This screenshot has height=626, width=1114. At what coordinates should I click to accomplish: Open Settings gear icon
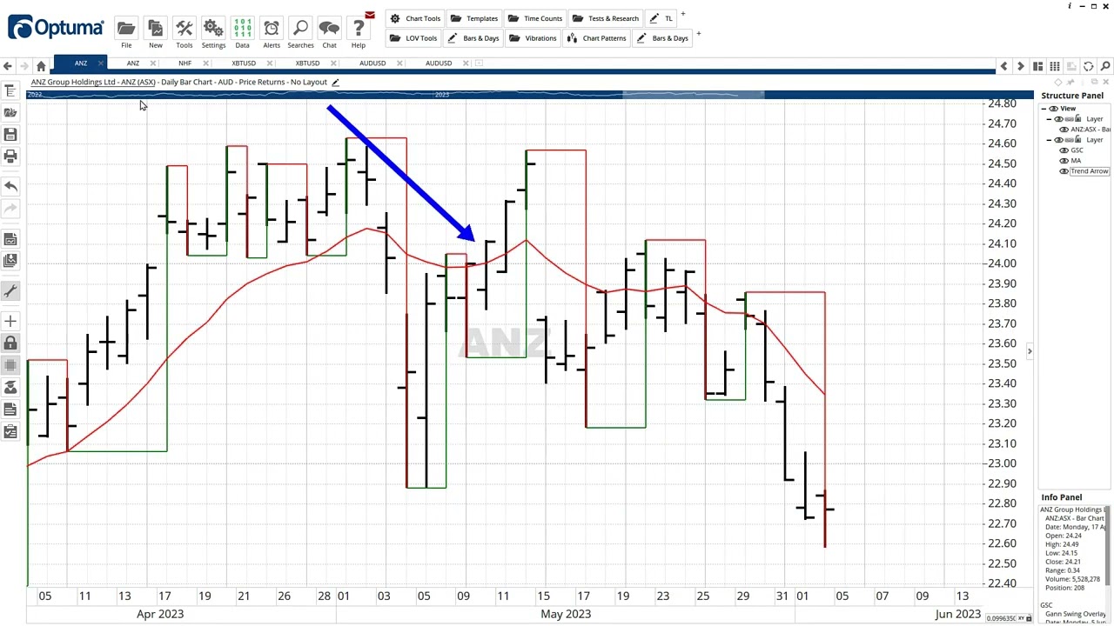[213, 29]
